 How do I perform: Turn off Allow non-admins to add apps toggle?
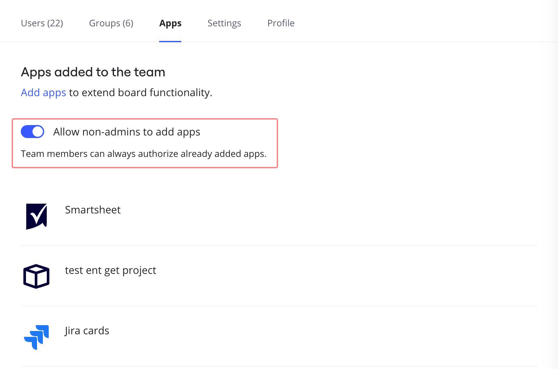pos(32,132)
